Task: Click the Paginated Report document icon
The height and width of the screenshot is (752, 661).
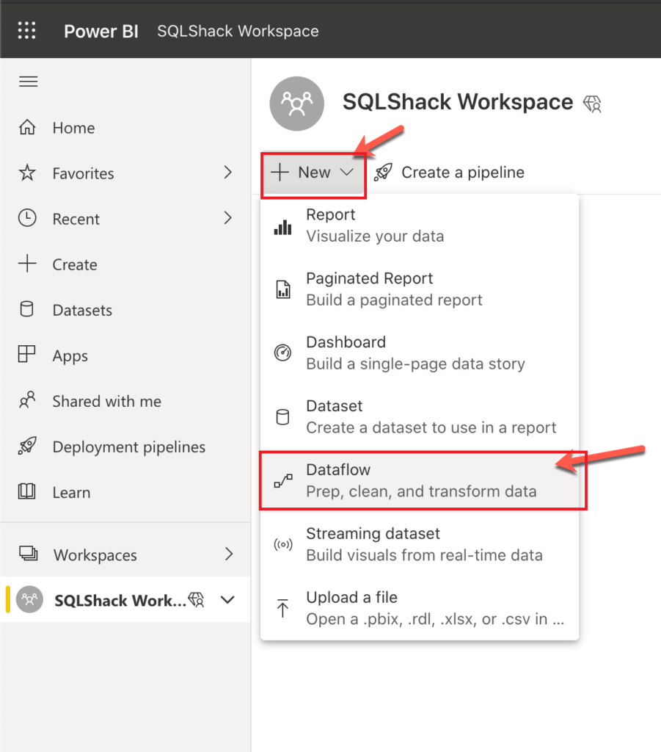Action: 283,289
